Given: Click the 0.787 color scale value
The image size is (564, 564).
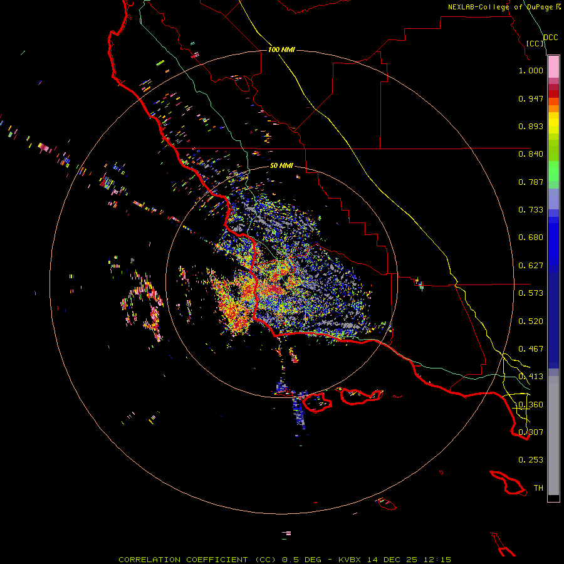Looking at the screenshot, I should [531, 182].
